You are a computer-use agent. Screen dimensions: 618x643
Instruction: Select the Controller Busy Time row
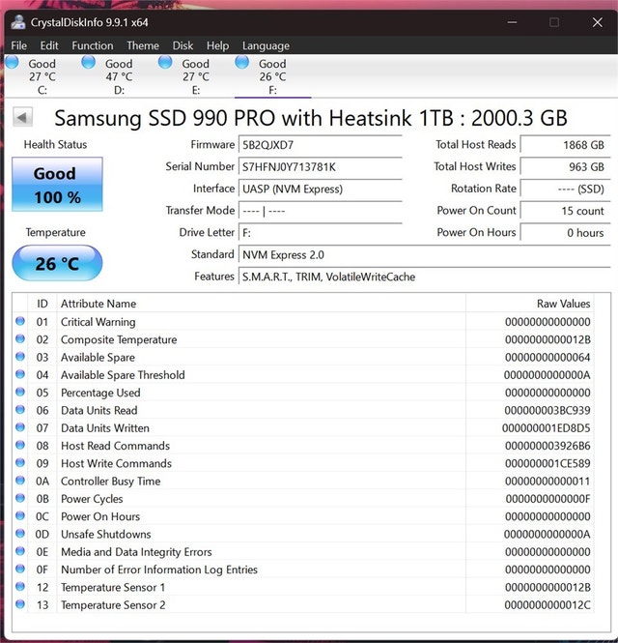(x=303, y=481)
